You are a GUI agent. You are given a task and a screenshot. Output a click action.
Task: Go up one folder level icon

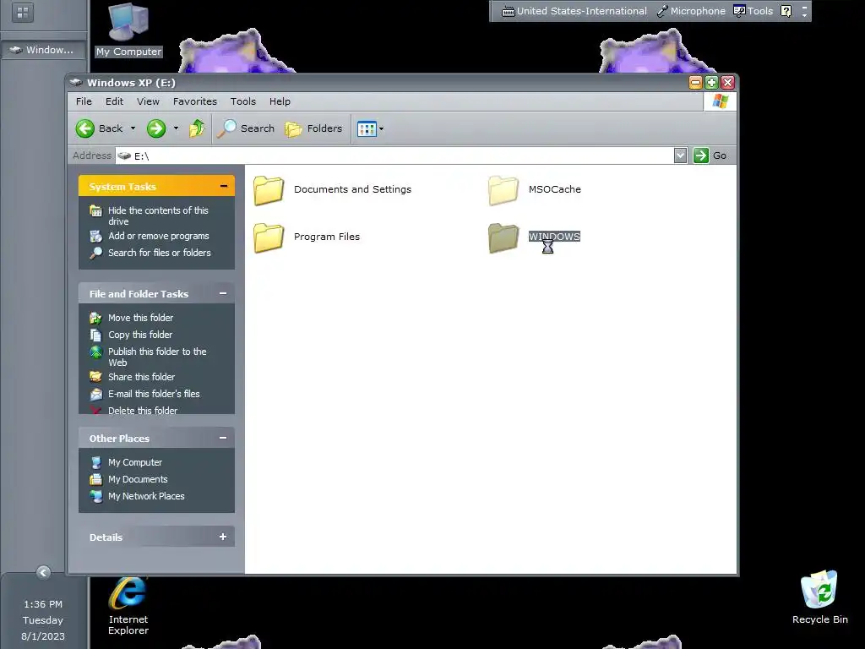pos(196,128)
